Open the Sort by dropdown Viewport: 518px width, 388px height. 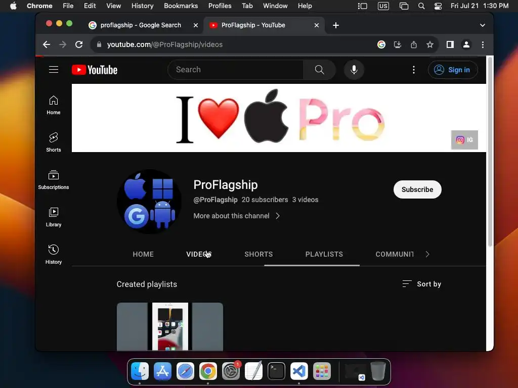pyautogui.click(x=421, y=284)
